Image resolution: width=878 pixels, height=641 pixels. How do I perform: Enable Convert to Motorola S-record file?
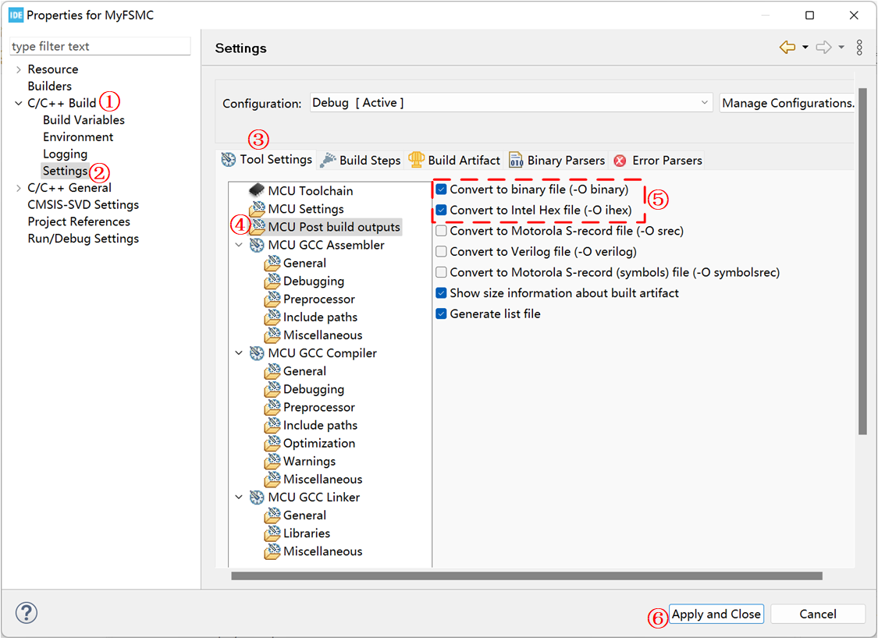pos(442,231)
